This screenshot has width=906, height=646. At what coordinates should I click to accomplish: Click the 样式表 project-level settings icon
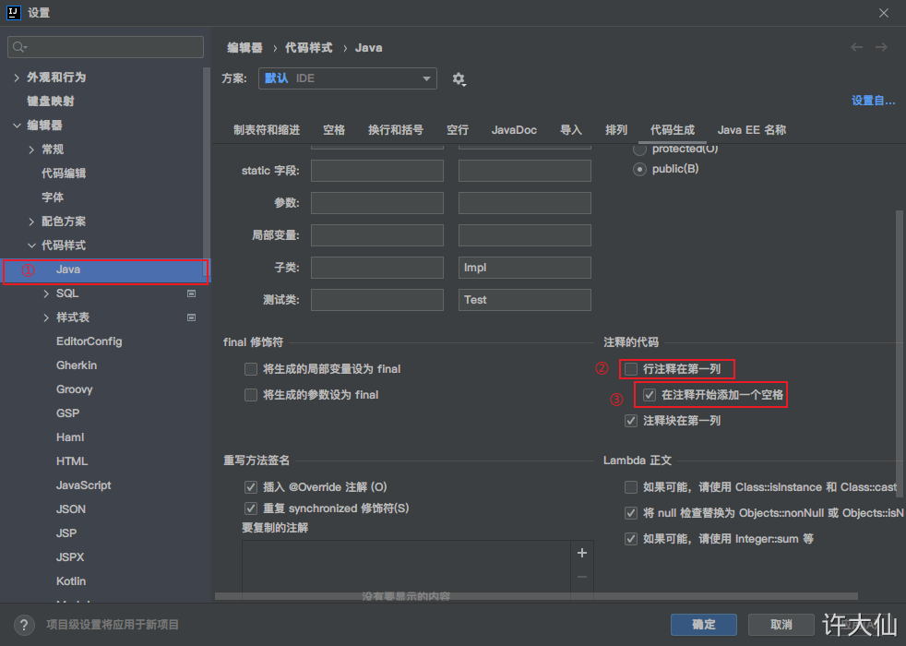[x=191, y=317]
